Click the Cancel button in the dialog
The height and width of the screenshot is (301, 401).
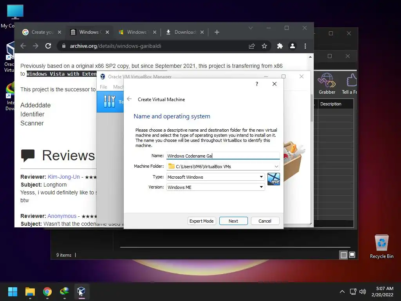pos(265,221)
